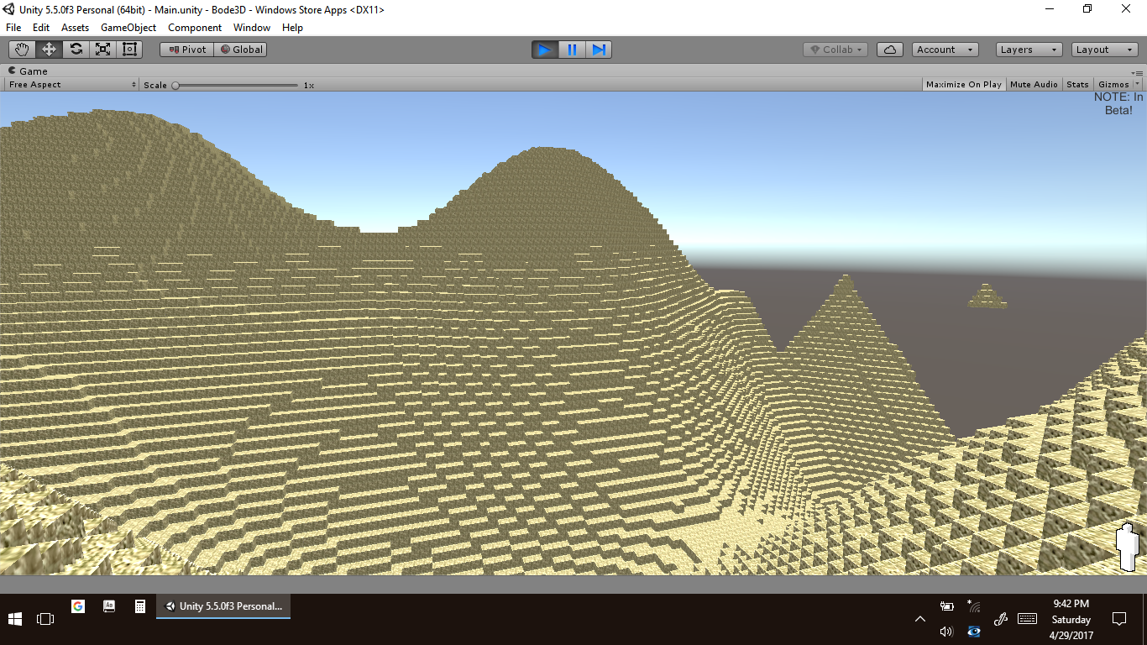Stop play mode with Play button
1147x645 pixels.
click(544, 50)
